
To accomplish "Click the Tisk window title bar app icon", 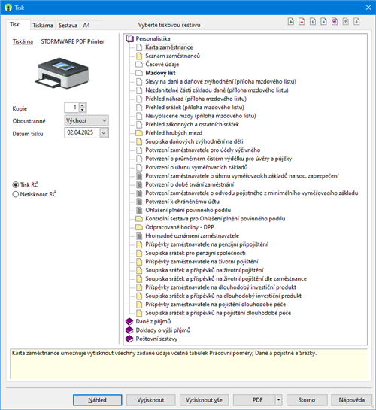I will pyautogui.click(x=8, y=8).
